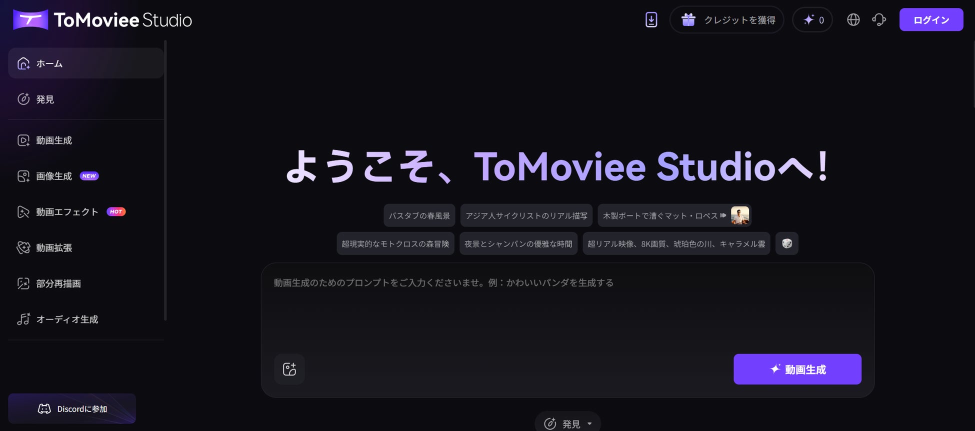Image resolution: width=975 pixels, height=431 pixels.
Task: Choose the アジア人サイクリストのリアル描写 prompt chip
Action: tap(526, 215)
